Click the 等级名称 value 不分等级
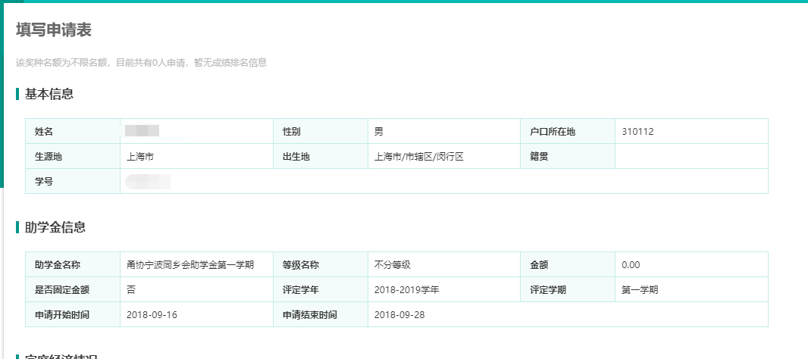 tap(392, 265)
